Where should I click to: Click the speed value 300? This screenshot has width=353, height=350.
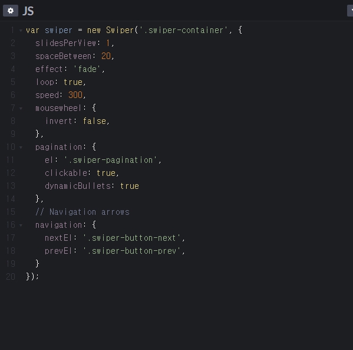[75, 95]
